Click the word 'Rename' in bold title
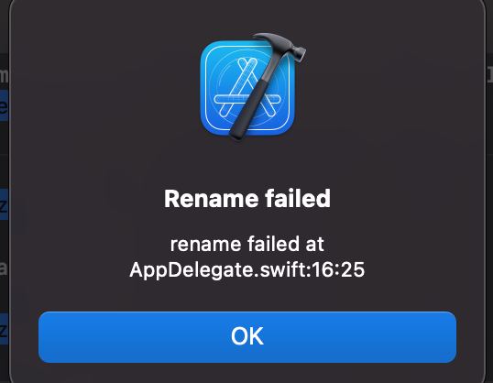The width and height of the screenshot is (493, 383). click(x=211, y=199)
